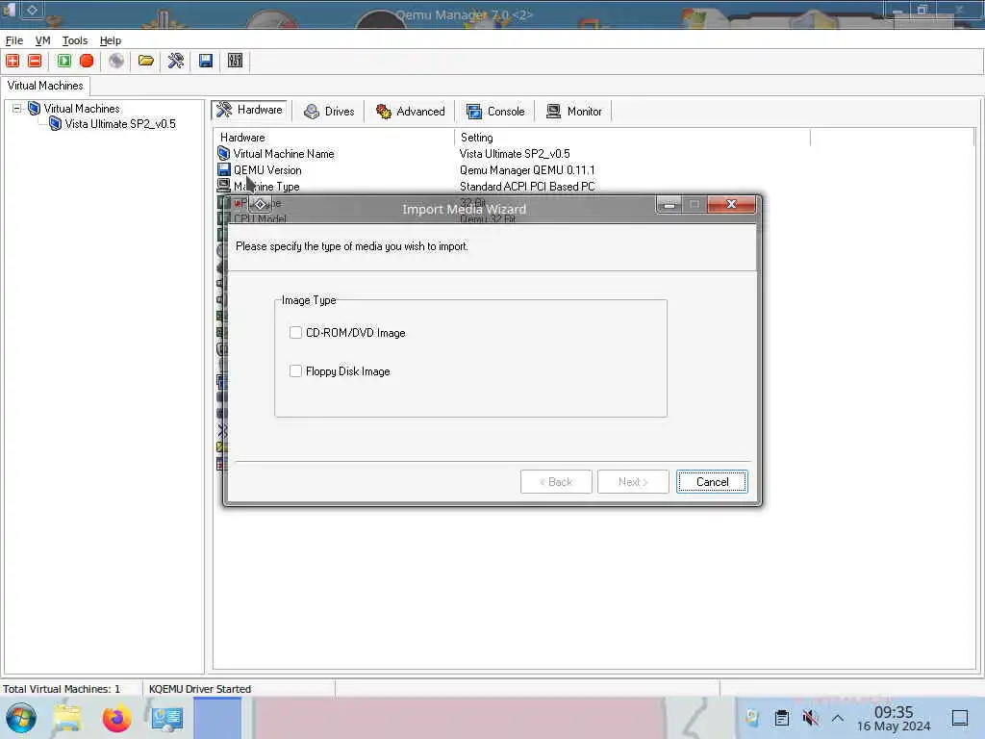Open the Start menu orb on taskbar

(21, 718)
